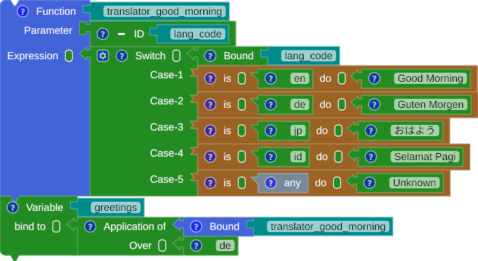Toggle the 'bind to' type slot

tap(56, 227)
